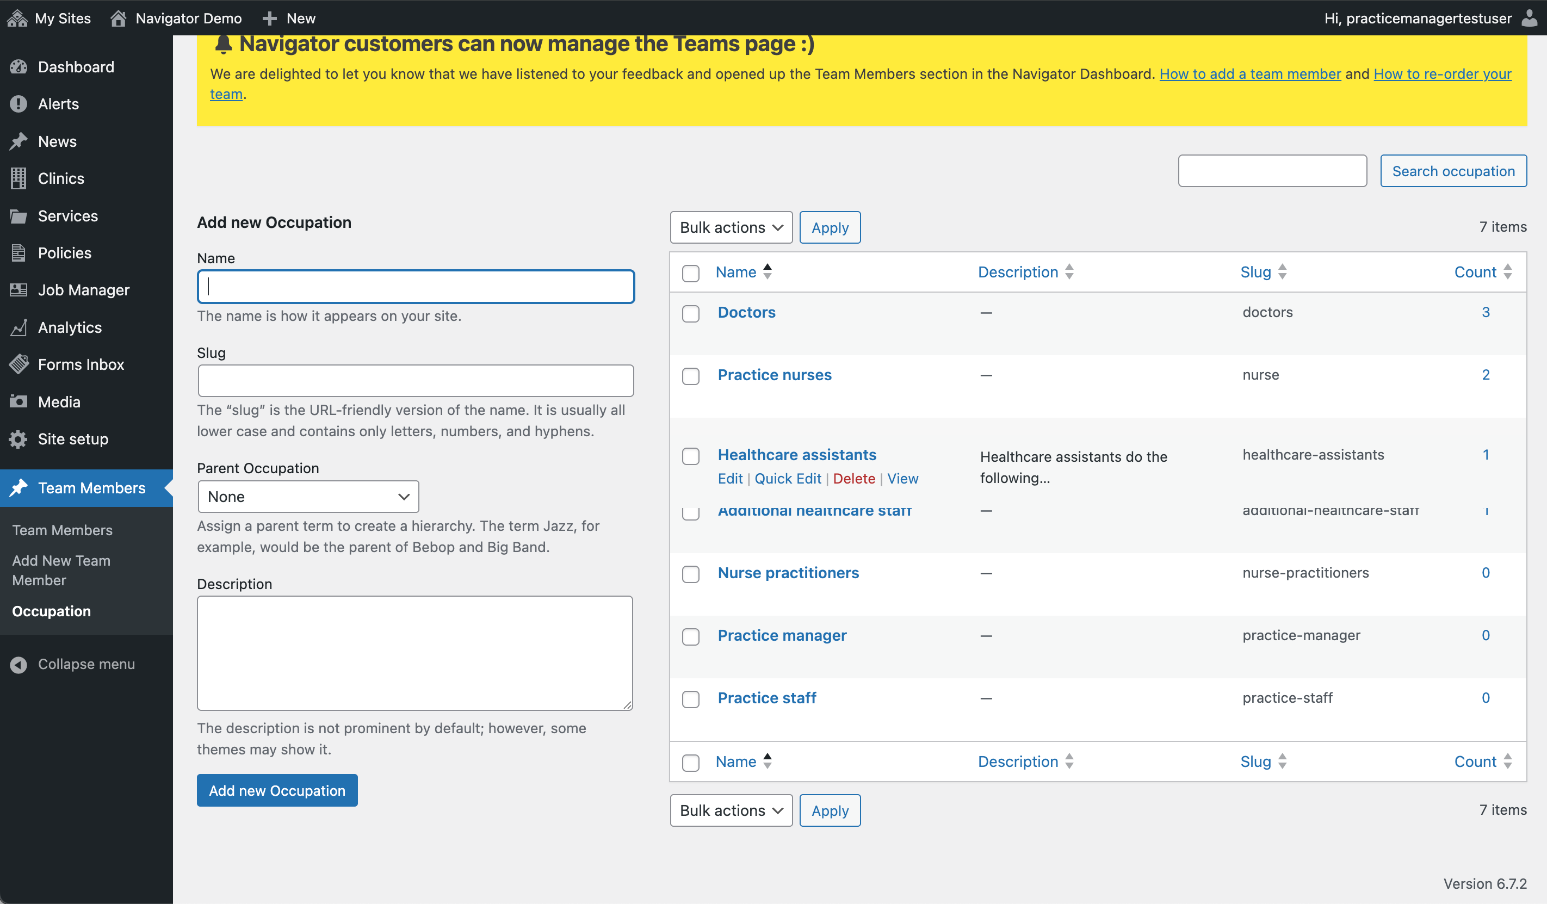Click the News pushpin icon
The height and width of the screenshot is (904, 1547).
coord(18,141)
